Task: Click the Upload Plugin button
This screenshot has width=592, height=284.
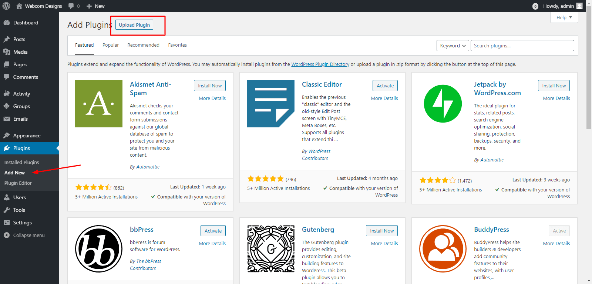Action: 134,25
